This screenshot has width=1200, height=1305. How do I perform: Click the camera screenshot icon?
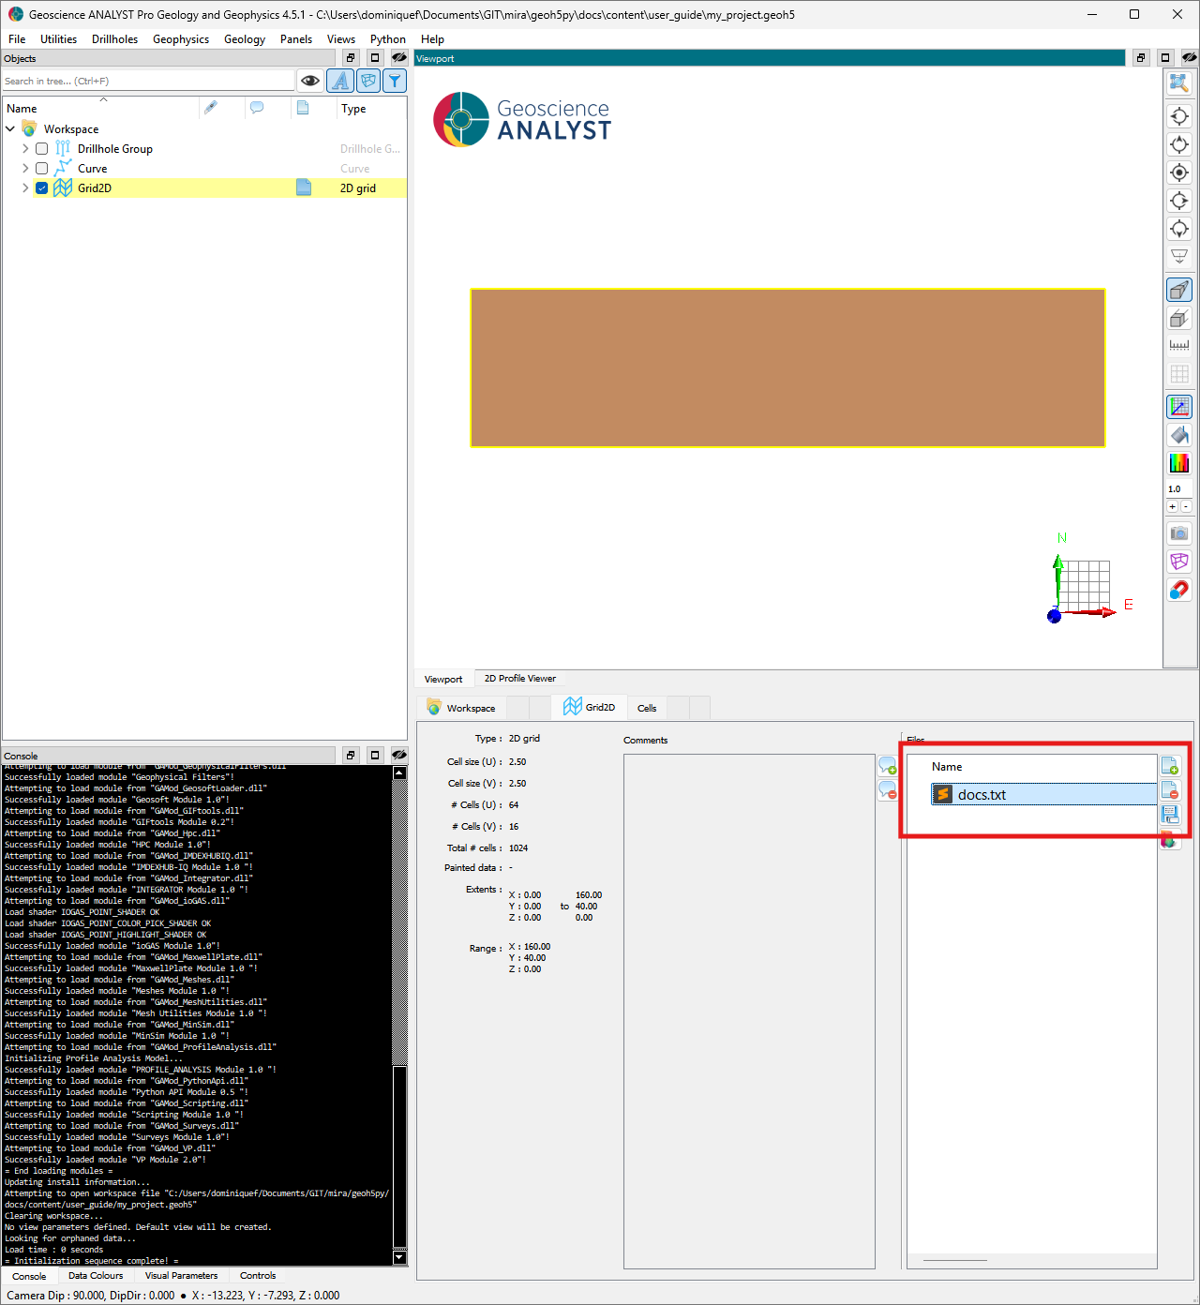[1179, 533]
